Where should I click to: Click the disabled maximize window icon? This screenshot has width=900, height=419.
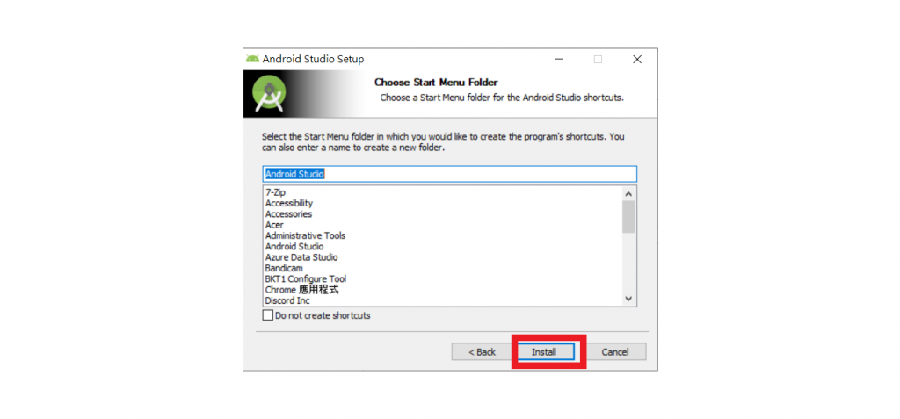(x=598, y=59)
